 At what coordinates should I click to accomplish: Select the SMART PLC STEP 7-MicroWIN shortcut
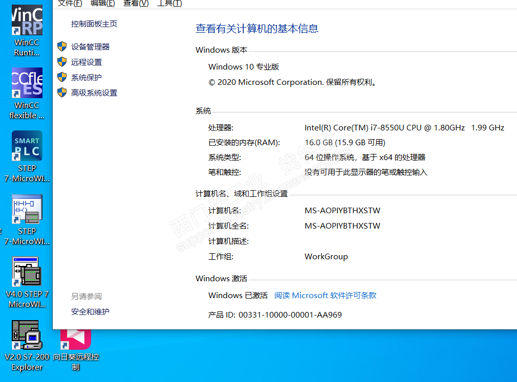[x=27, y=156]
